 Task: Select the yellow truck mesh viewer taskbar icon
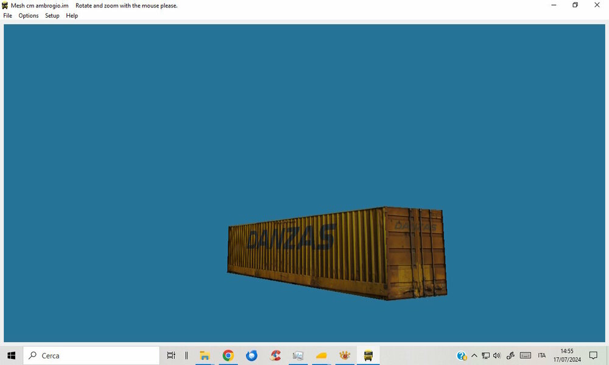pyautogui.click(x=368, y=355)
